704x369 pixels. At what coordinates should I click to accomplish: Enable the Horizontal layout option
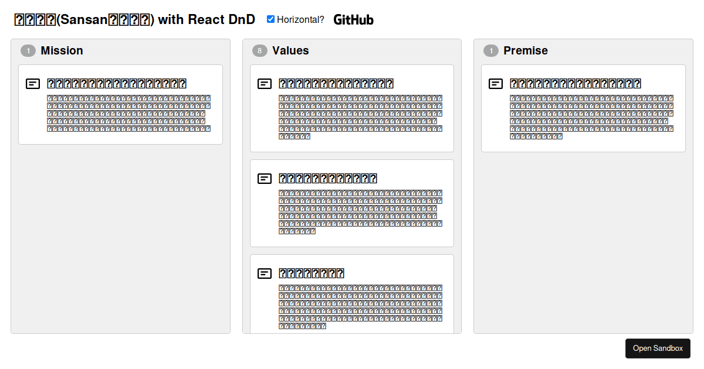(270, 18)
